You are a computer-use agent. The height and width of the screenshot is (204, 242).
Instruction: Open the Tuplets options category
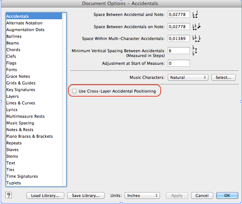(x=14, y=183)
